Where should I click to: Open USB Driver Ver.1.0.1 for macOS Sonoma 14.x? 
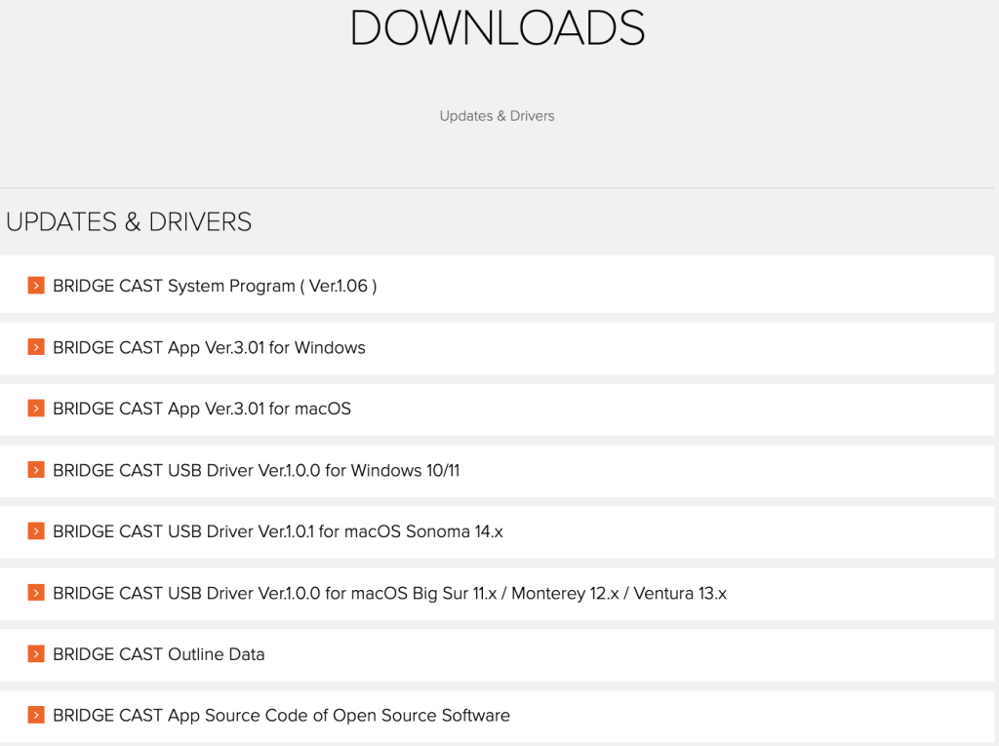tap(278, 531)
